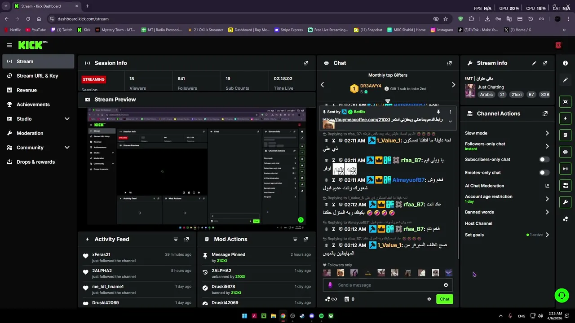Pop out the Channel Actions panel

(x=545, y=114)
